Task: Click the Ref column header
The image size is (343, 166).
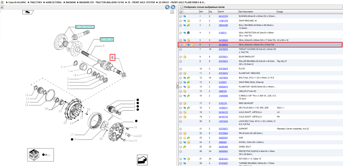Action: [201, 12]
